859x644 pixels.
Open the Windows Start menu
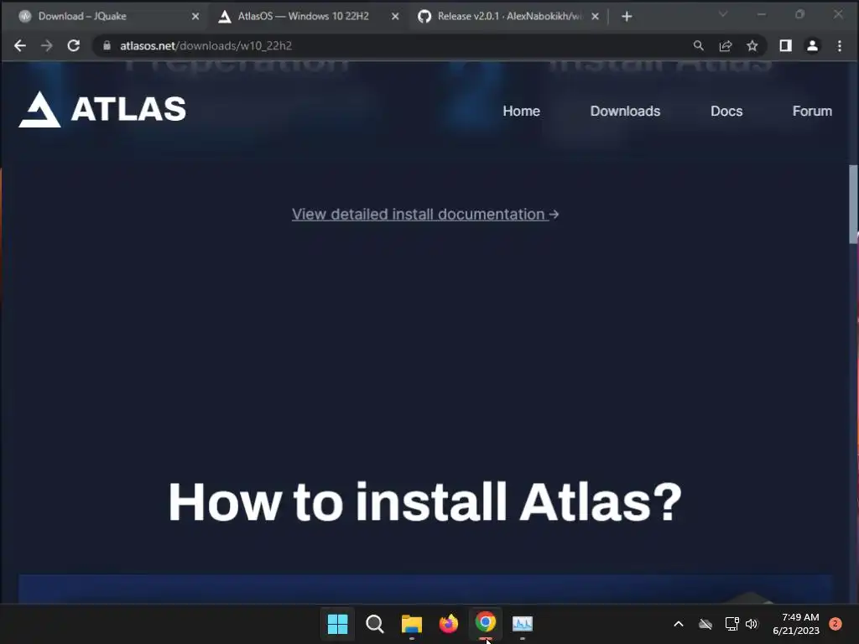tap(337, 624)
